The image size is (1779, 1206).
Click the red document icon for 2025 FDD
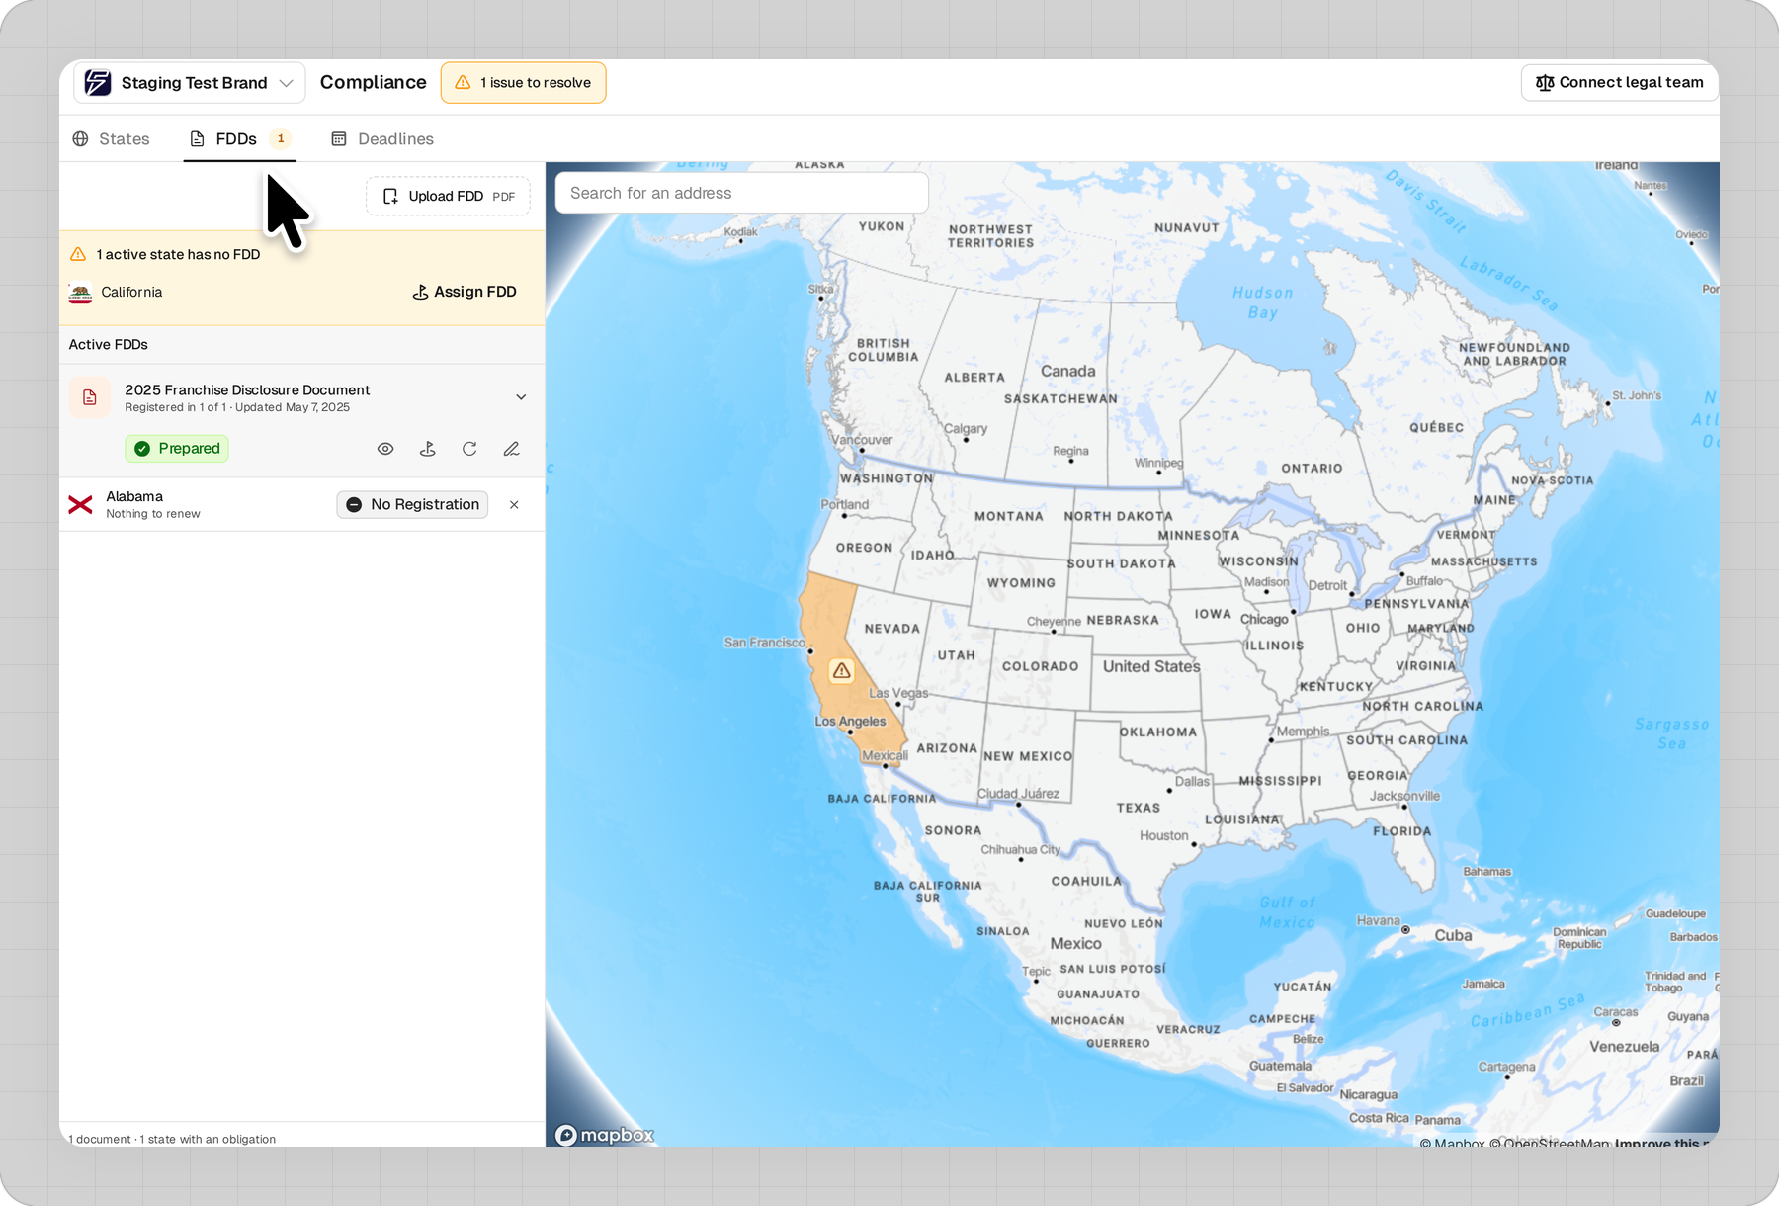point(90,397)
